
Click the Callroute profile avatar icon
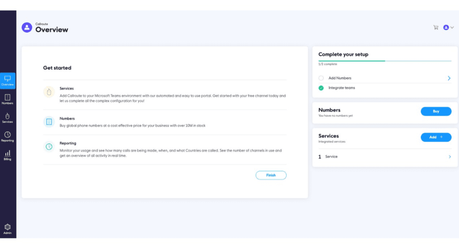tap(27, 27)
